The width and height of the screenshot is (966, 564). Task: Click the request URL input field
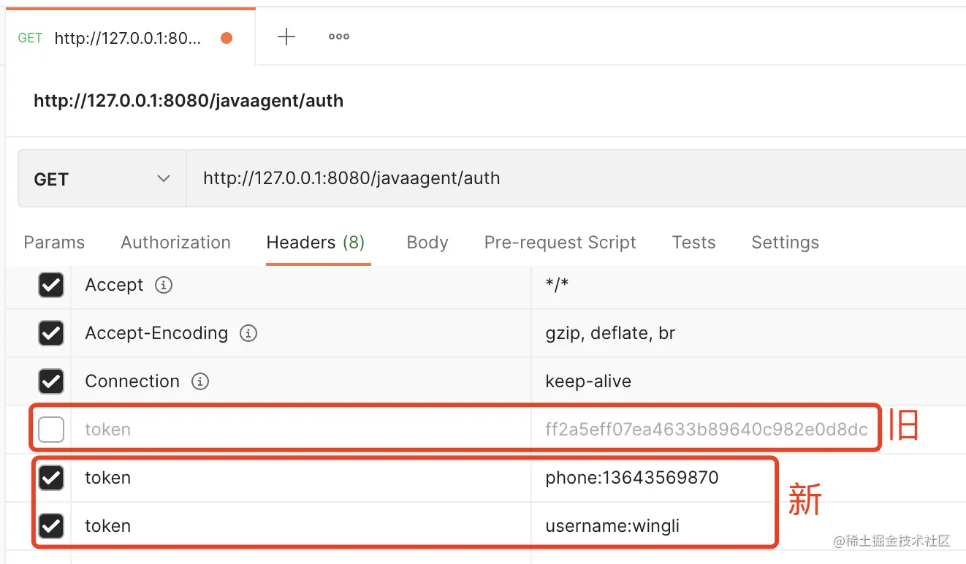[577, 179]
